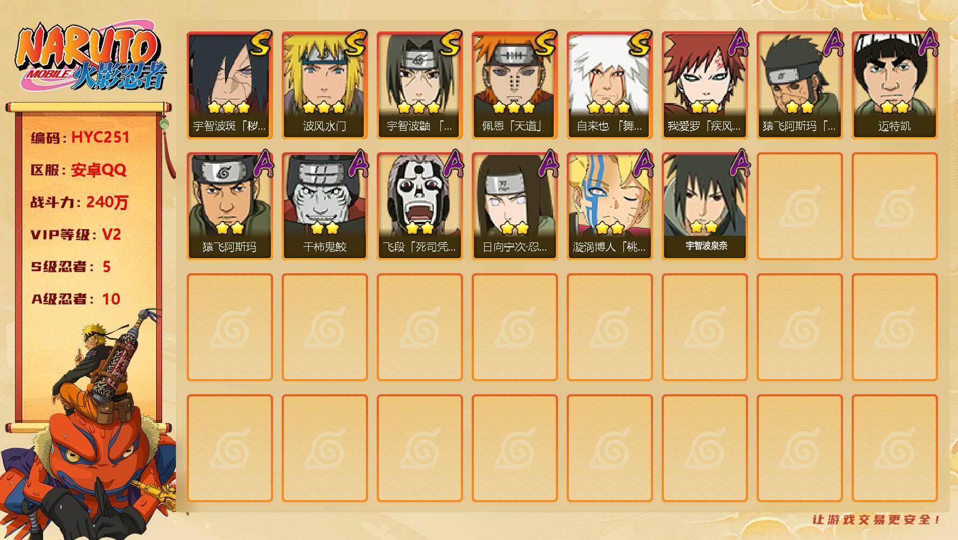This screenshot has height=540, width=958.
Task: Click the S rank badge on 波风水门
Action: click(x=355, y=44)
